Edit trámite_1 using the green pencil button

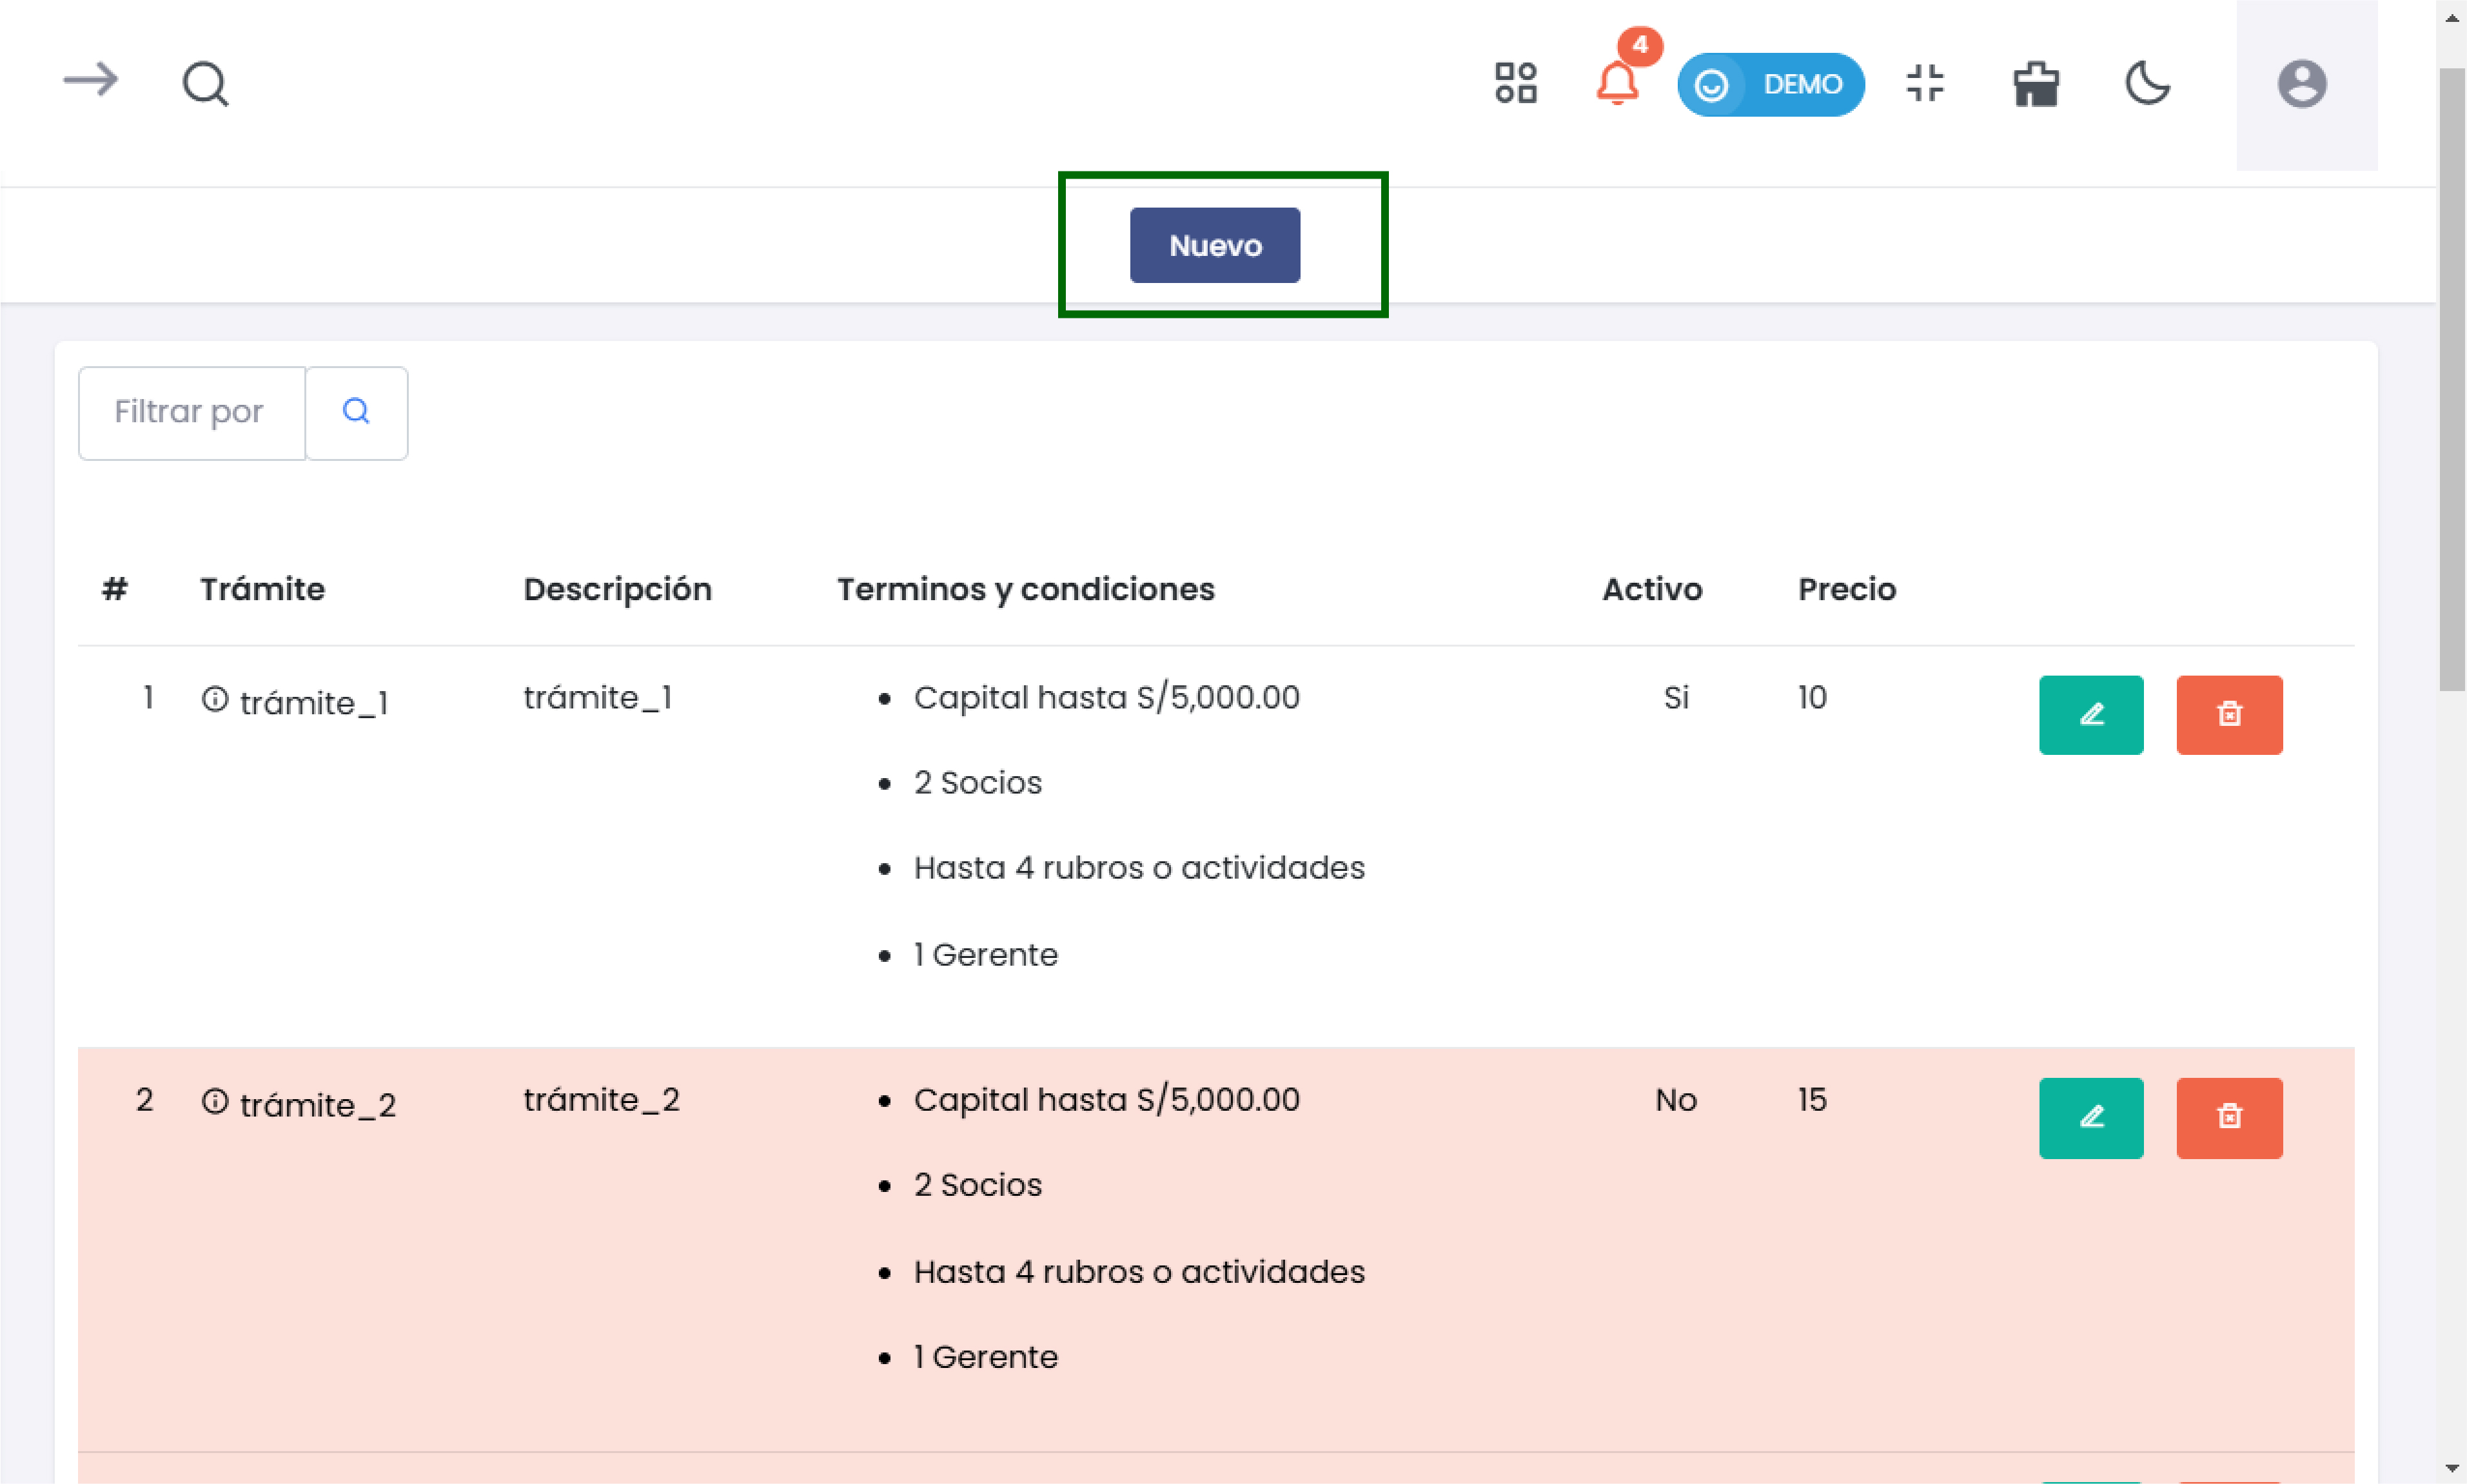(2091, 714)
